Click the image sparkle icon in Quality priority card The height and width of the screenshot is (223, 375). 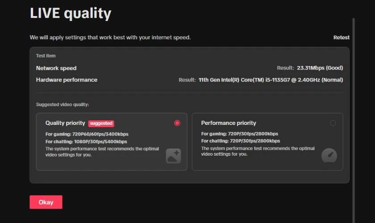pos(173,156)
